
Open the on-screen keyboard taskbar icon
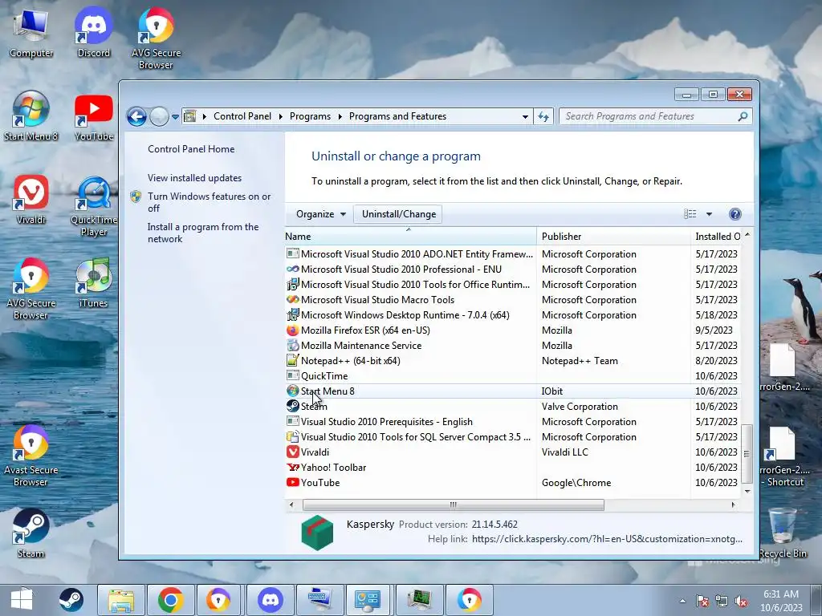click(x=319, y=600)
